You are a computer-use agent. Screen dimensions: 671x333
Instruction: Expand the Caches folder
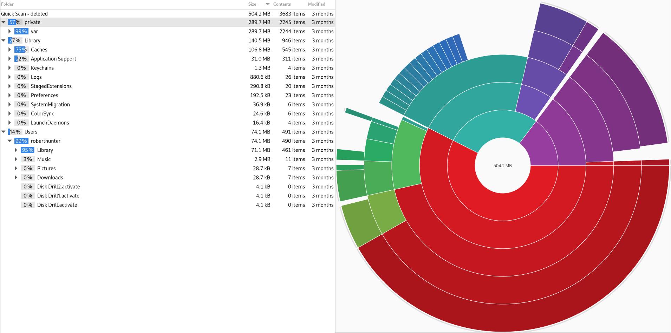10,50
